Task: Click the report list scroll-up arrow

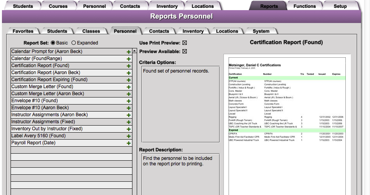Action: tap(134, 51)
